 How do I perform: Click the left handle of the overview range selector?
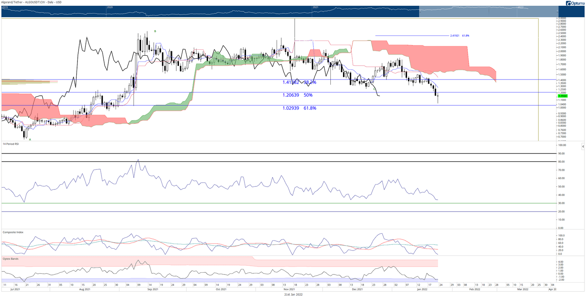419,12
